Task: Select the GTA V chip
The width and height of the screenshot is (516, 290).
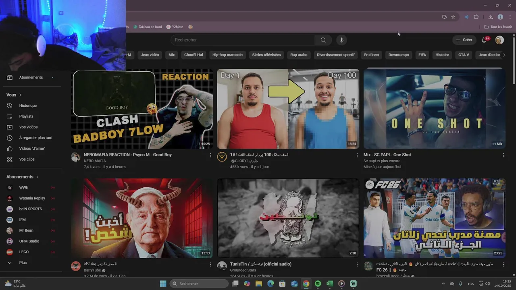Action: pos(464,55)
